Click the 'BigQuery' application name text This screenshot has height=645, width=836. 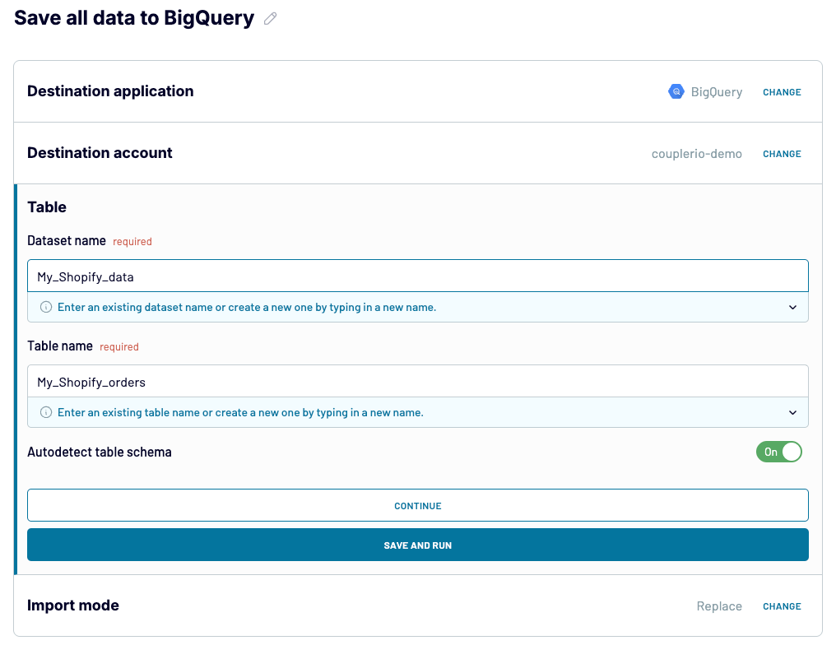[x=716, y=92]
